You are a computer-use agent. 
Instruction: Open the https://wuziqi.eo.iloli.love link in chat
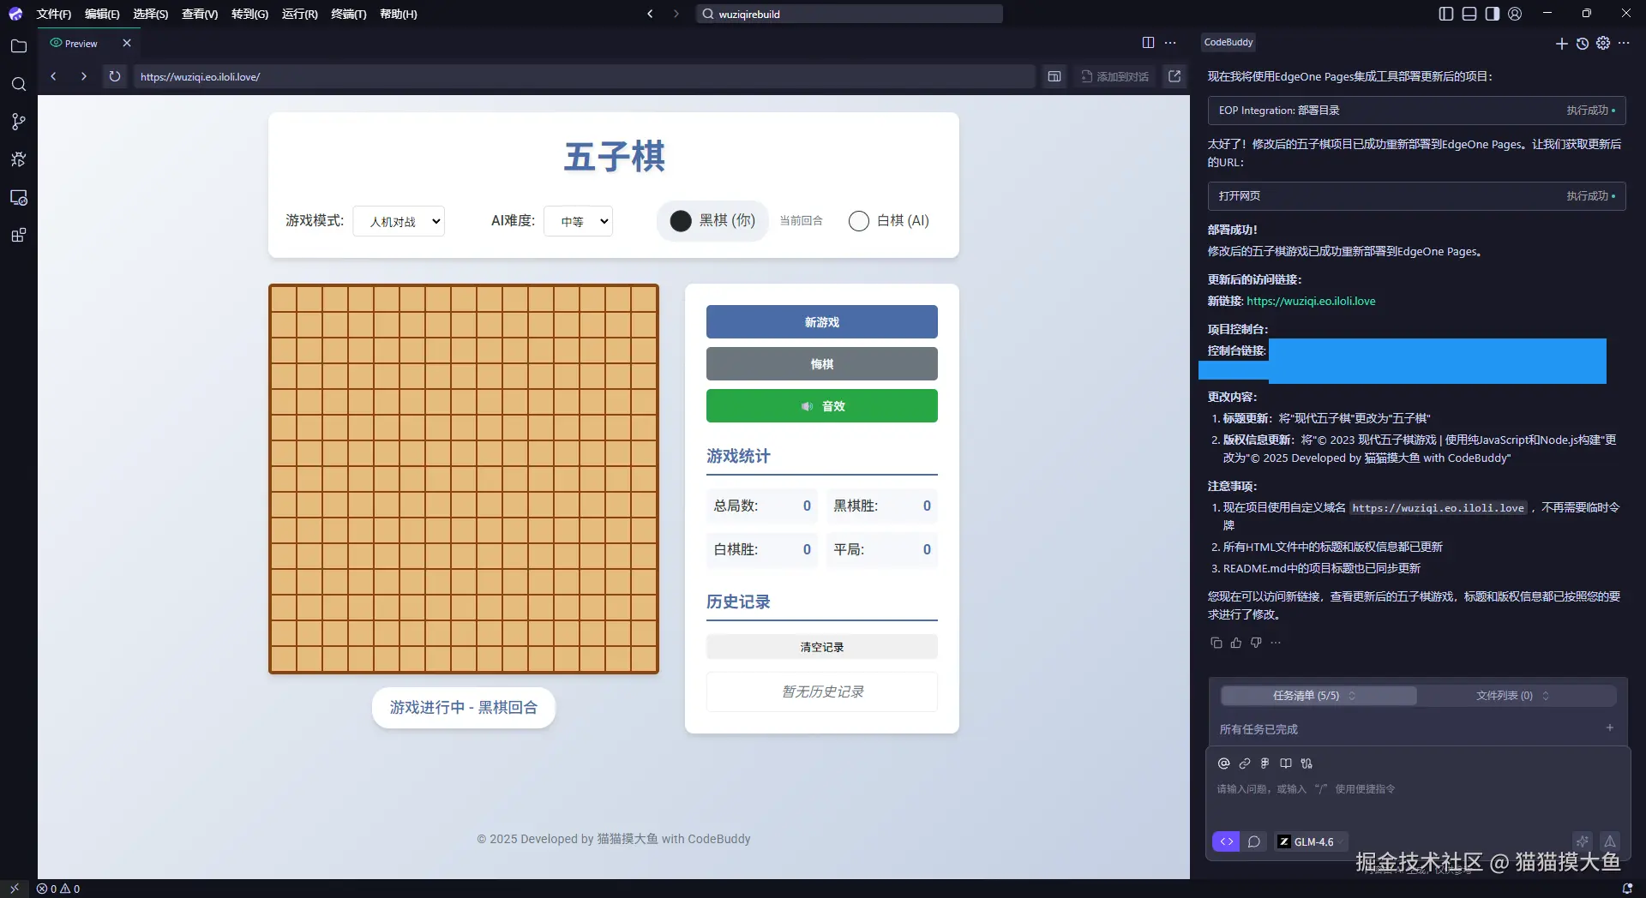1311,301
